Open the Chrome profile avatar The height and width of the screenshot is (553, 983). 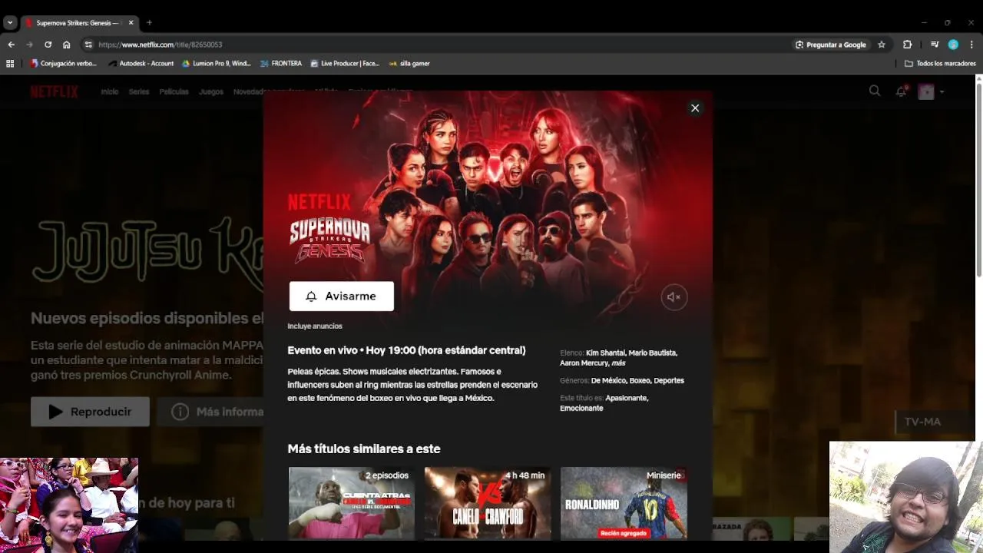(x=953, y=45)
